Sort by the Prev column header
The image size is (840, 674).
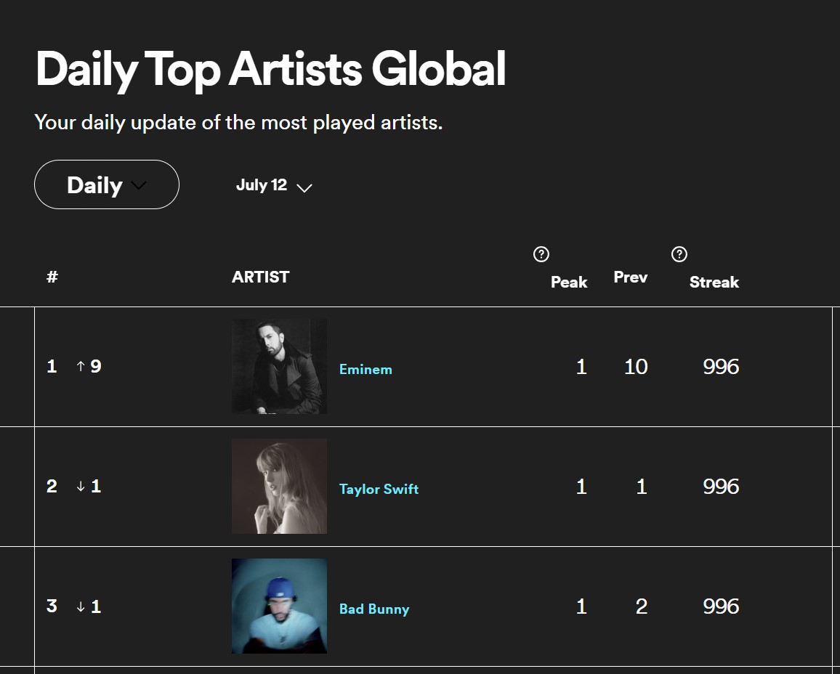pyautogui.click(x=629, y=276)
